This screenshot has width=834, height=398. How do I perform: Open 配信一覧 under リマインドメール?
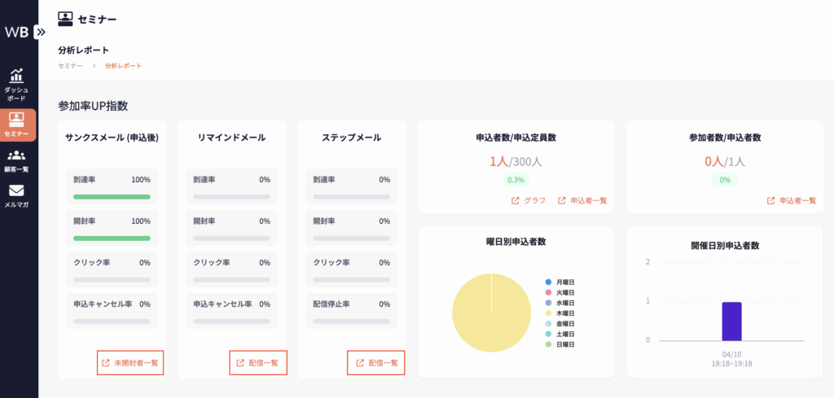click(258, 363)
